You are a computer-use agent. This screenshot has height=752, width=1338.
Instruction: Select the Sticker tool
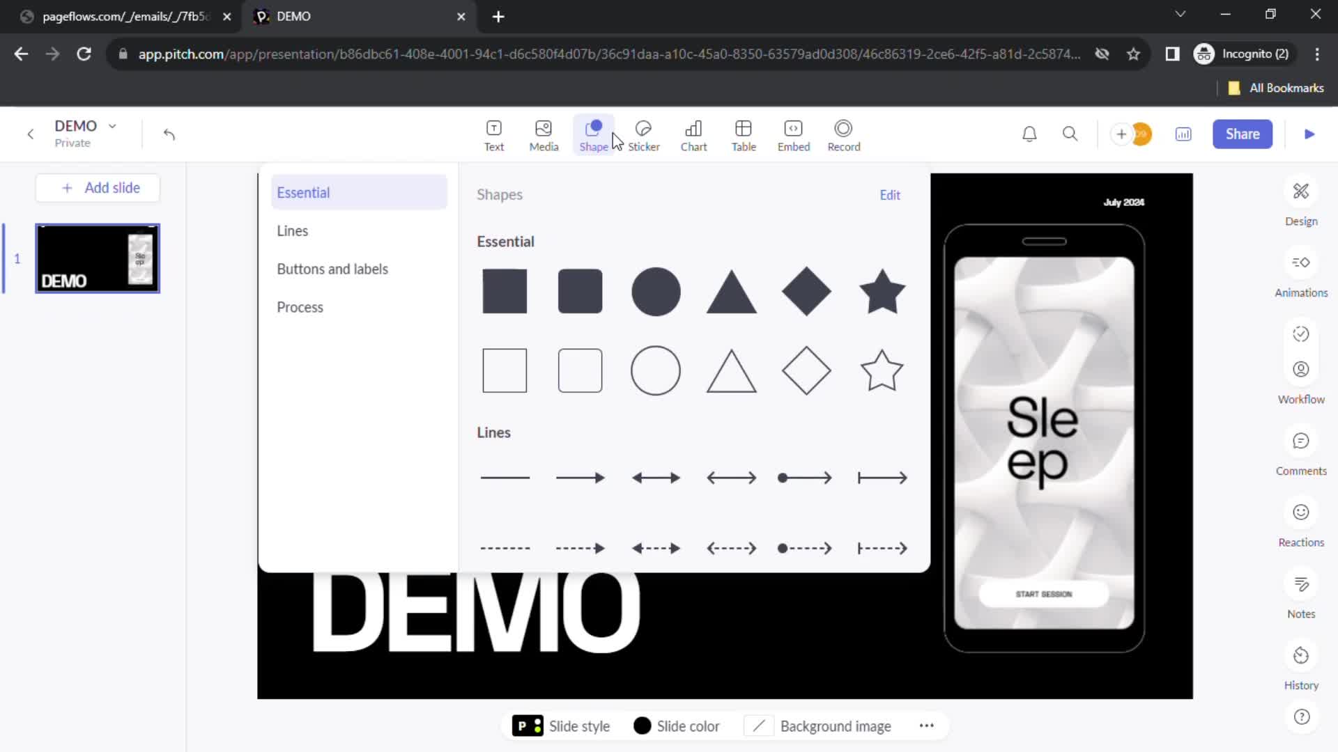pos(643,135)
